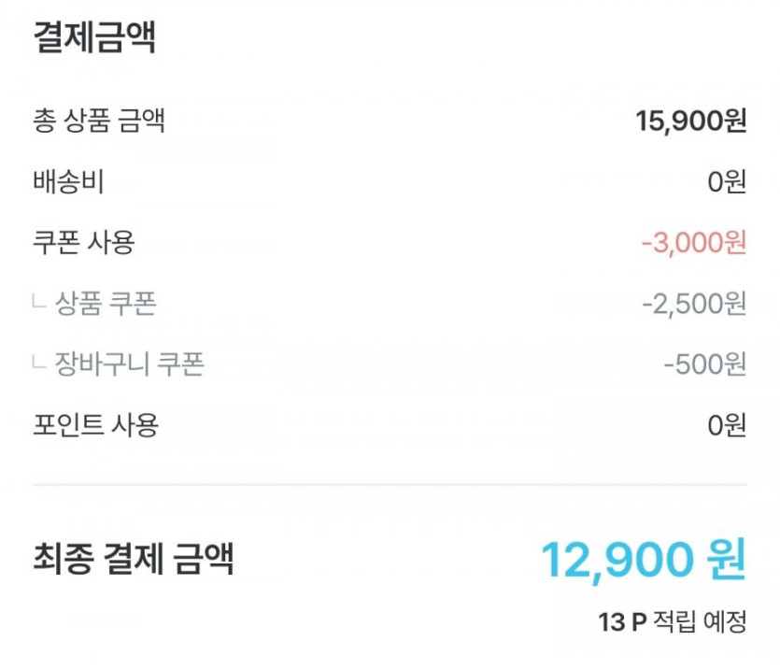Click the 0원 point usage value
The height and width of the screenshot is (670, 780).
click(x=727, y=425)
